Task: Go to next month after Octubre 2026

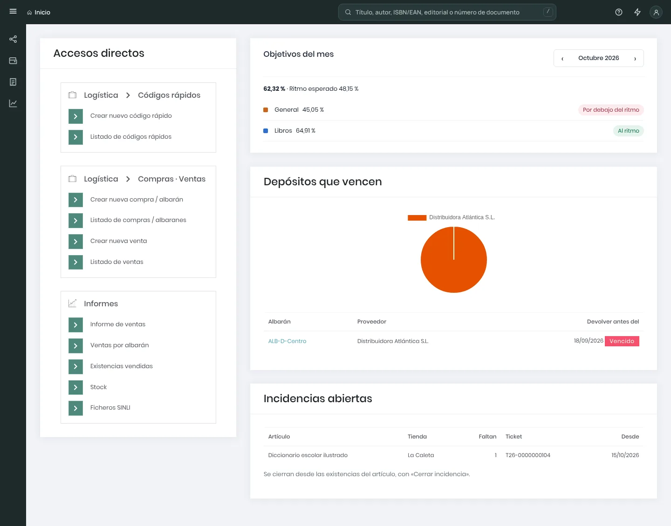Action: coord(635,59)
